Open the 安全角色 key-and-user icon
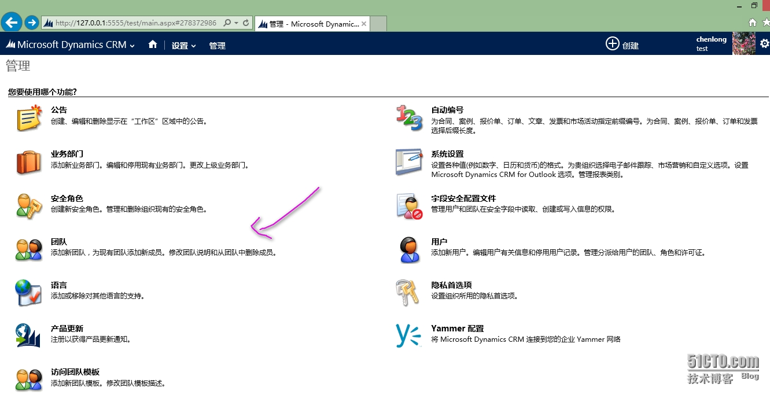This screenshot has height=395, width=770. coord(29,206)
